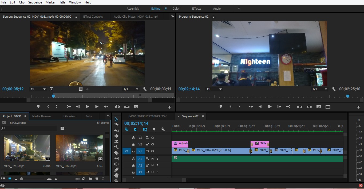Viewport: 364px width, 189px height.
Task: Select the MOV_0215.mp4 thumbnail
Action: tap(27, 148)
